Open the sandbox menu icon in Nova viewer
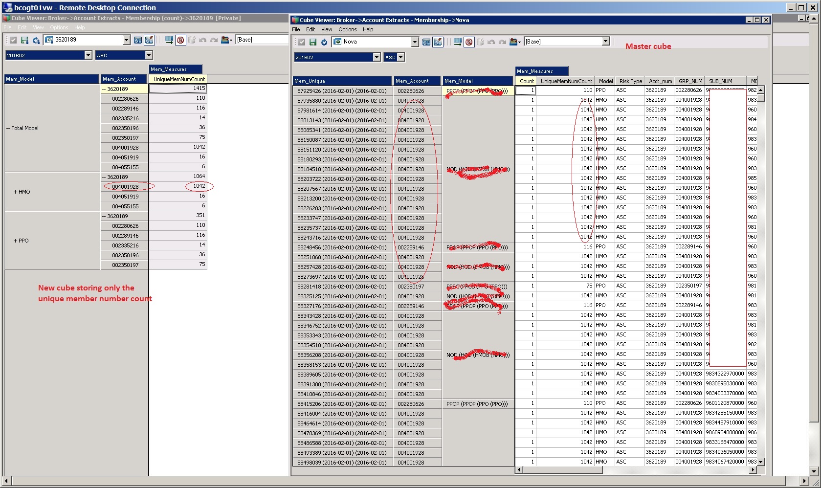Screen dimensions: 821x488 pyautogui.click(x=515, y=42)
